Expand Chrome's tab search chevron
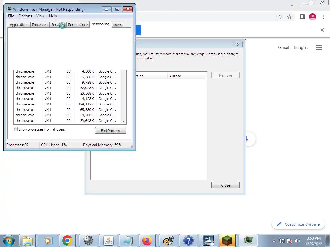 point(291,5)
